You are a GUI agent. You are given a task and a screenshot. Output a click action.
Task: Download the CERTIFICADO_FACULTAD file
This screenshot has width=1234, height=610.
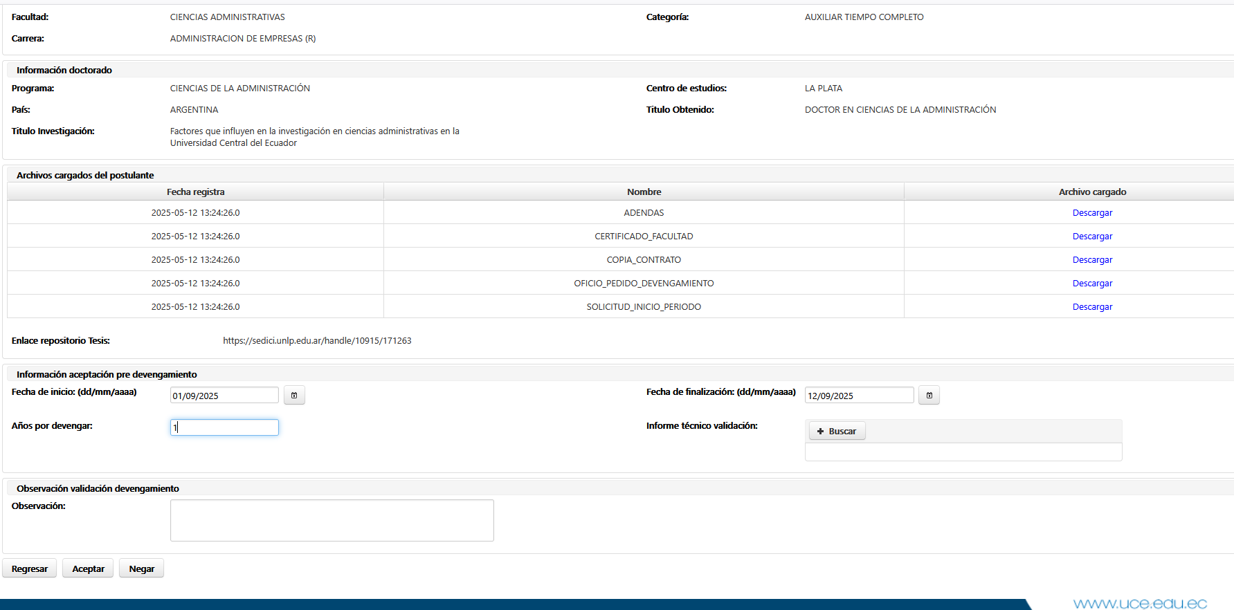(x=1092, y=237)
